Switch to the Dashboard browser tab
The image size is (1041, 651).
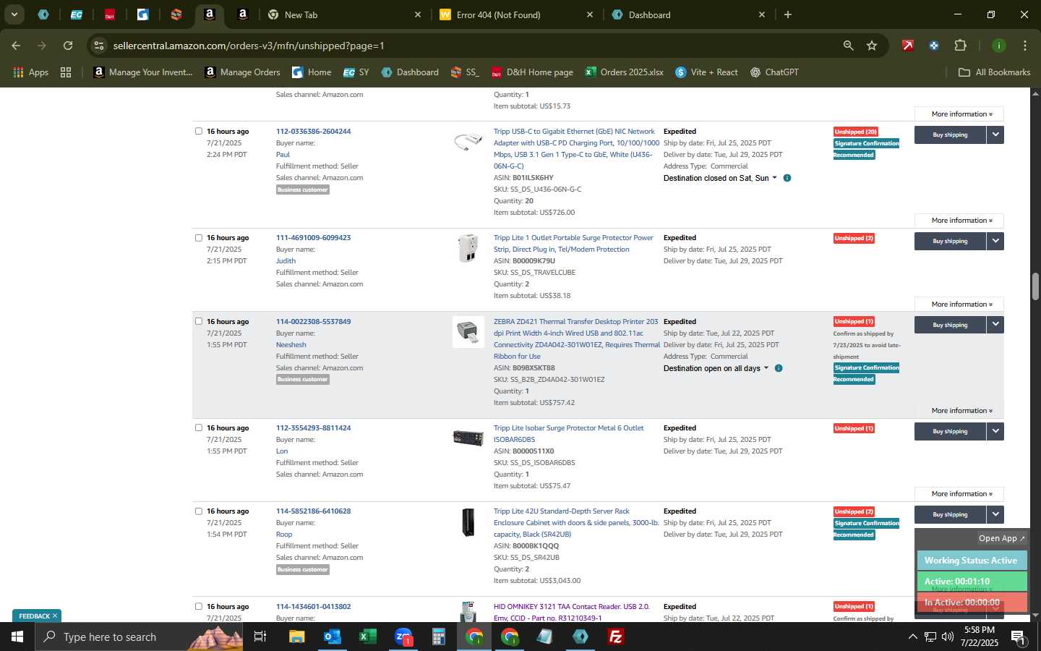(687, 14)
